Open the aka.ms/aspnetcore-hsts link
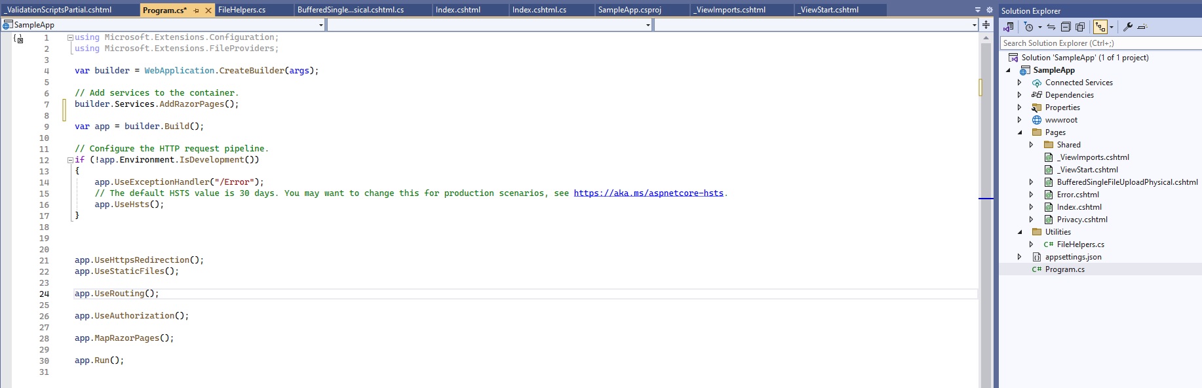Viewport: 1202px width, 388px height. click(648, 193)
